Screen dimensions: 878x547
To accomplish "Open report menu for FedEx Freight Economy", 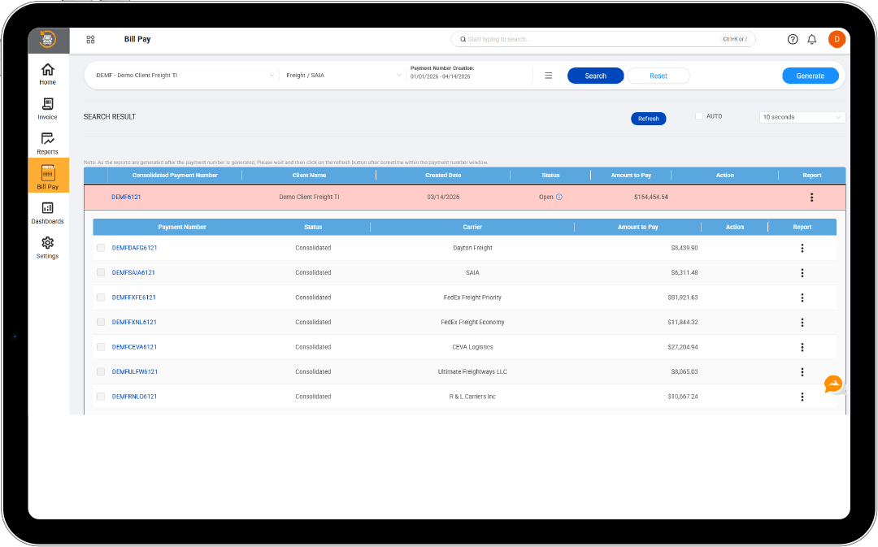I will coord(802,323).
